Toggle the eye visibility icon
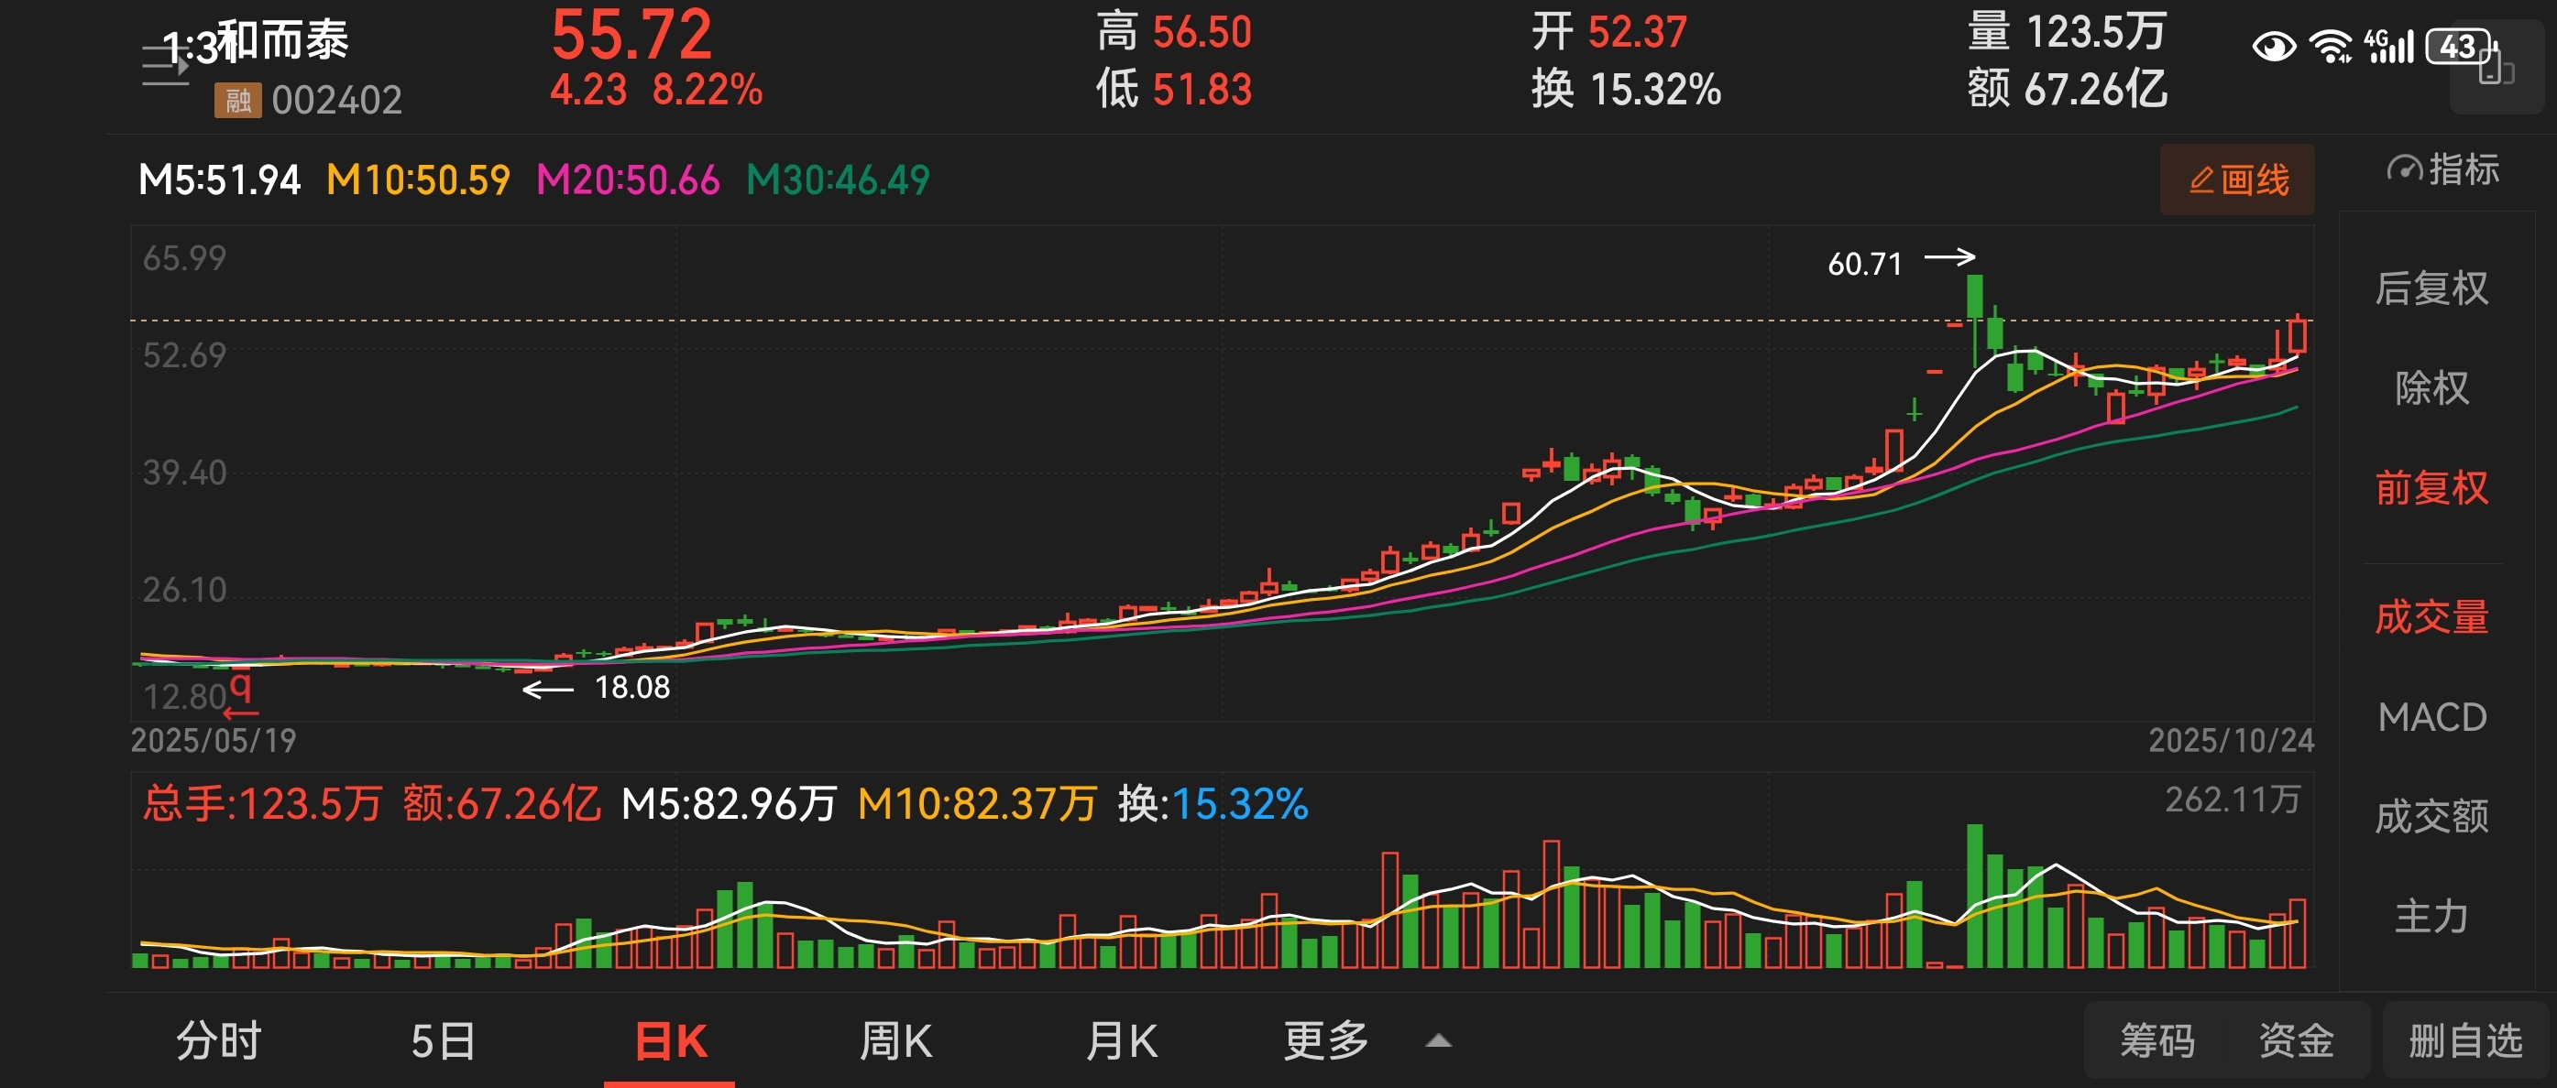 click(x=2273, y=47)
